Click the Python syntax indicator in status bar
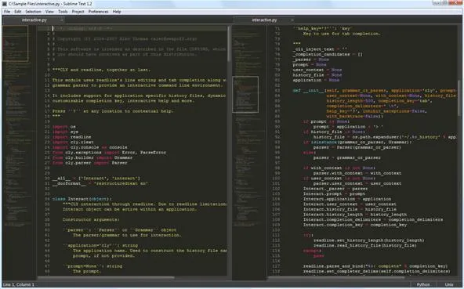Viewport: 464px width, 289px height. click(423, 284)
